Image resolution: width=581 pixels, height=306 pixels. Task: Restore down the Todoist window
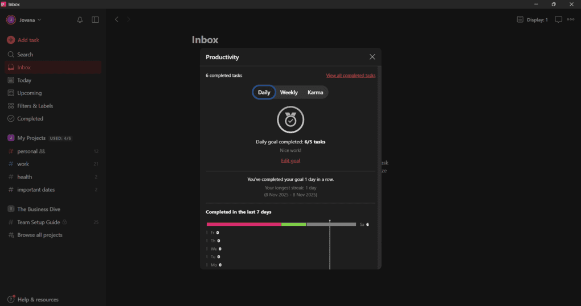[554, 4]
